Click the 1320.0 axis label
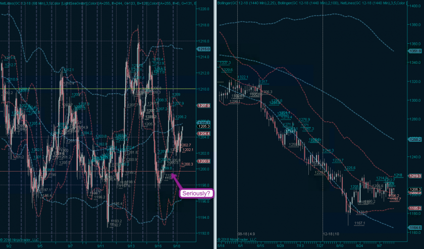The height and width of the screenshot is (249, 424). 415,81
